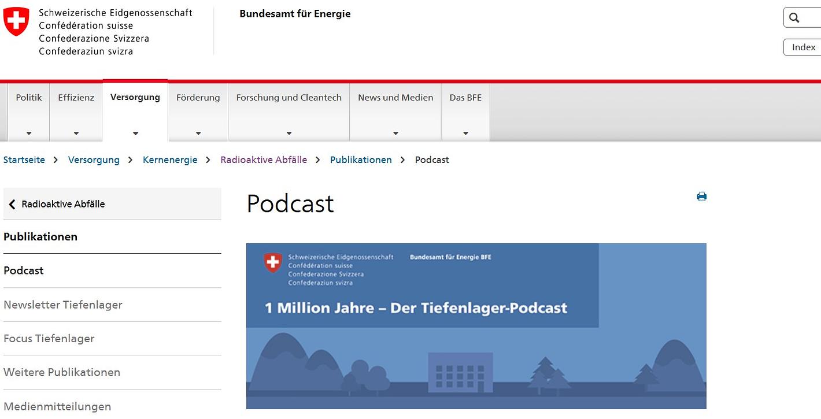Open the Forschung und Cleantech menu
This screenshot has width=821, height=419.
click(289, 98)
